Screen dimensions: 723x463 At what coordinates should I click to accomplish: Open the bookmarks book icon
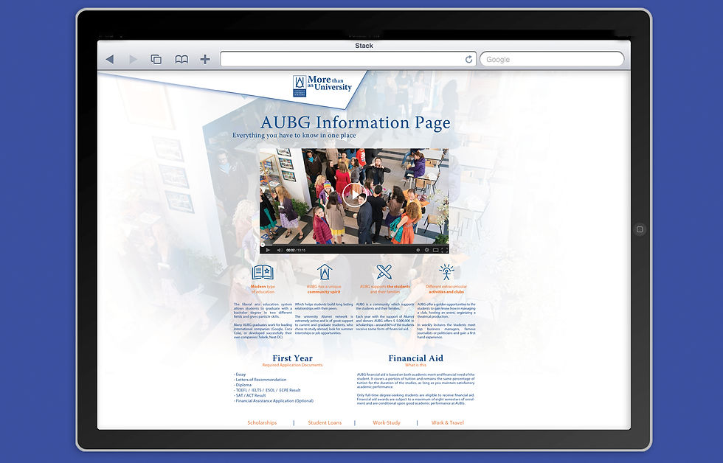[181, 59]
